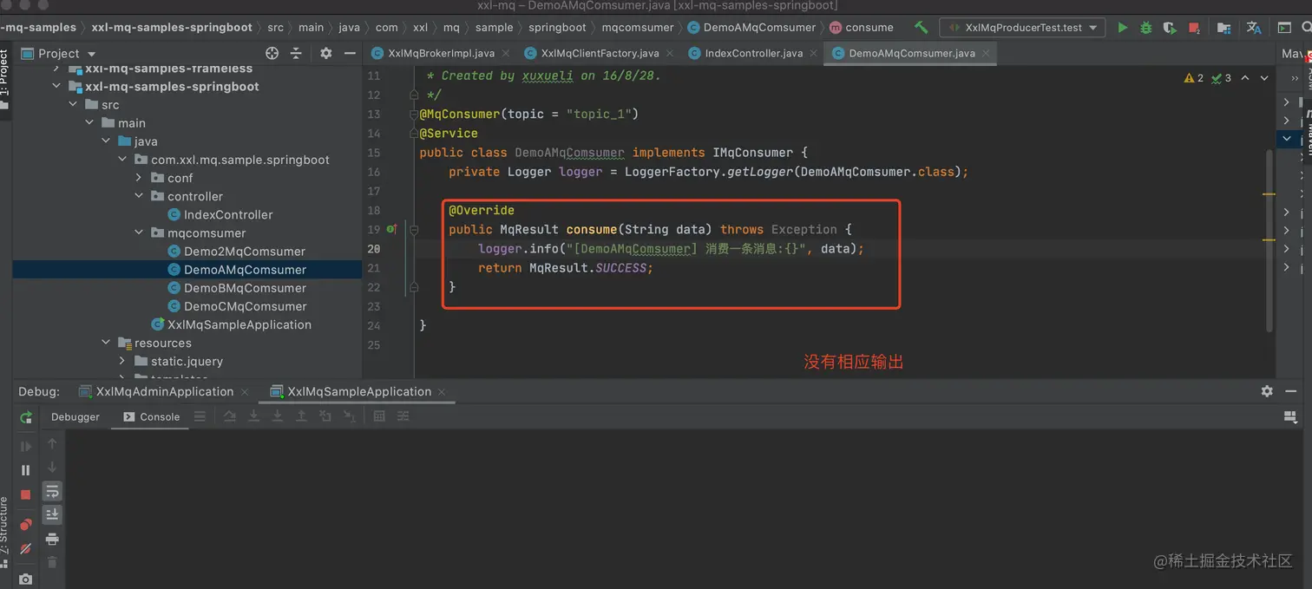
Task: Open the Project panel settings gear
Action: (326, 53)
